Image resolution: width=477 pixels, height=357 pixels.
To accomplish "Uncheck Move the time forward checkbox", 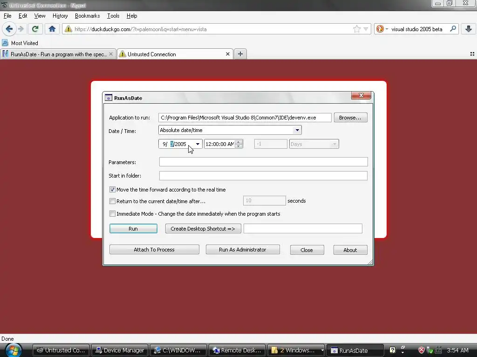I will [x=113, y=190].
